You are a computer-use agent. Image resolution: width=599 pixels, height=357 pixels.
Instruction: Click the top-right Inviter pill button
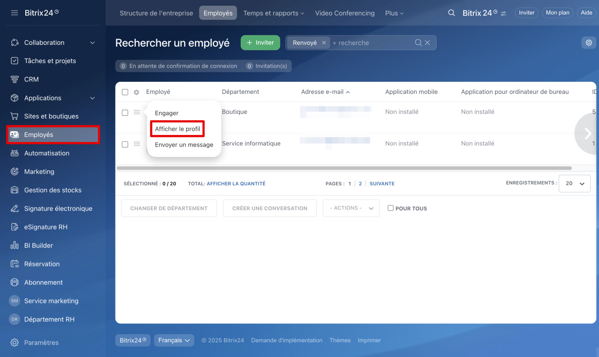[526, 13]
